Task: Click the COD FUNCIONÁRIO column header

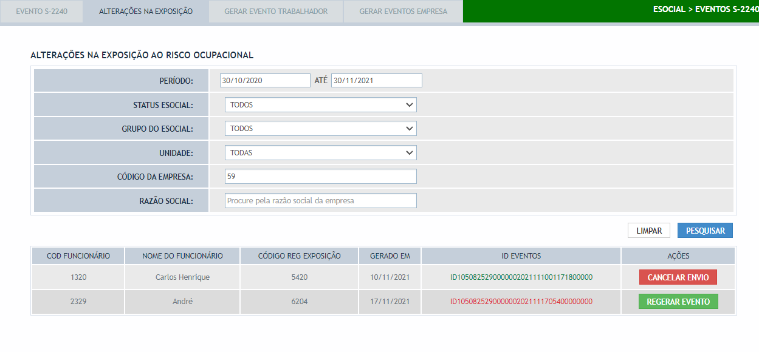Action: tap(78, 256)
